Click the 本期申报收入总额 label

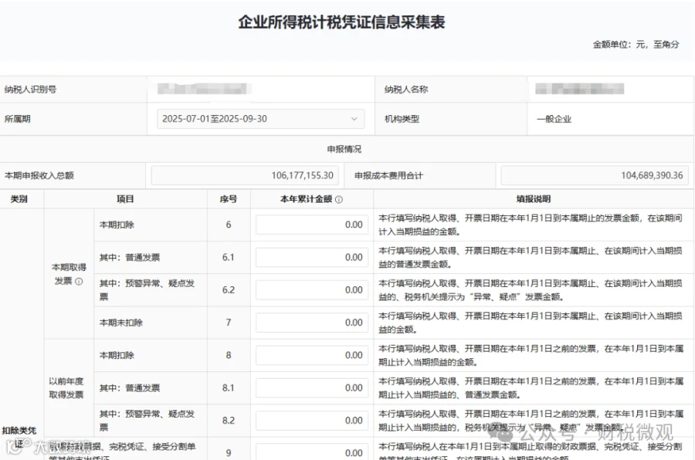pyautogui.click(x=39, y=175)
